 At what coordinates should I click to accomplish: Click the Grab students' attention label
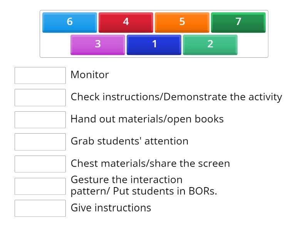click(x=129, y=141)
